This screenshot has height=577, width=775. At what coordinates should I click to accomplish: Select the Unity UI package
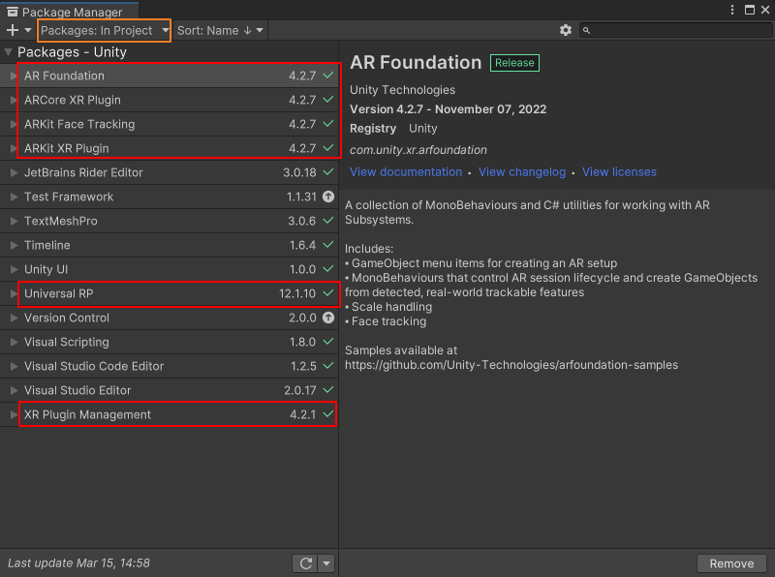(x=169, y=269)
